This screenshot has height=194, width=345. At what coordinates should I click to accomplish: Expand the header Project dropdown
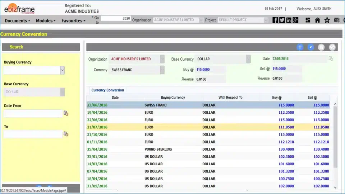click(266, 20)
